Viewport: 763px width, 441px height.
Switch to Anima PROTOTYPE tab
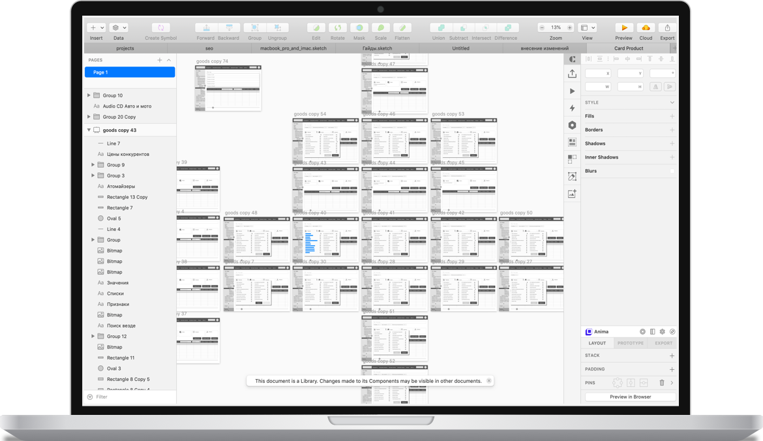pyautogui.click(x=630, y=343)
